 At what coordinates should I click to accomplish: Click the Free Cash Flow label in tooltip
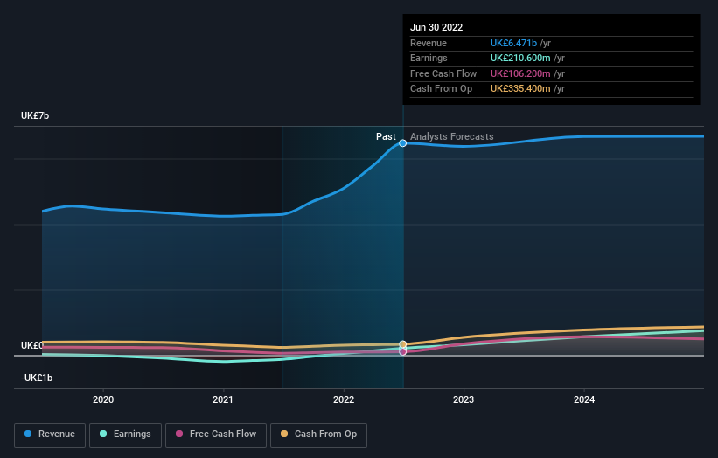click(443, 73)
